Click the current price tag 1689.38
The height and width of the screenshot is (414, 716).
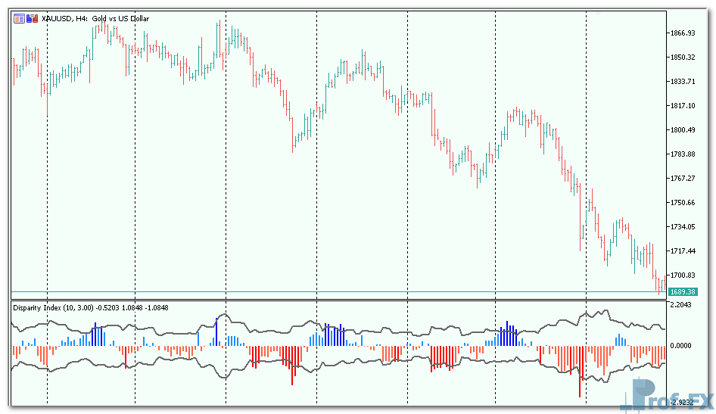[x=682, y=291]
